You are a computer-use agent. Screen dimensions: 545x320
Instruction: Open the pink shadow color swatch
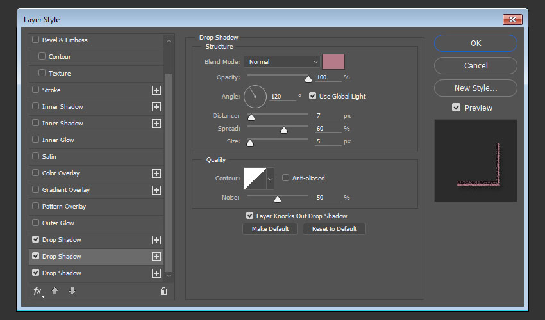(x=333, y=62)
